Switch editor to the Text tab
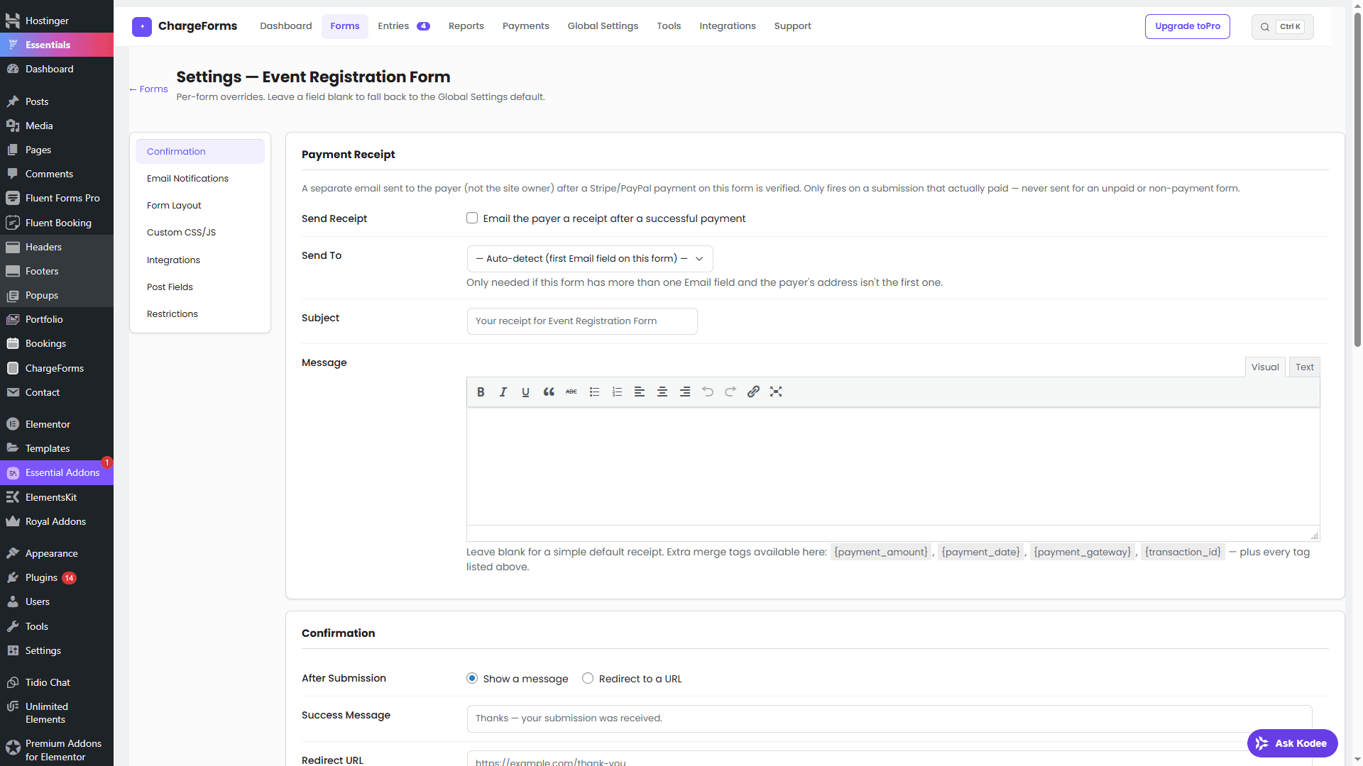This screenshot has width=1363, height=766. [x=1304, y=367]
